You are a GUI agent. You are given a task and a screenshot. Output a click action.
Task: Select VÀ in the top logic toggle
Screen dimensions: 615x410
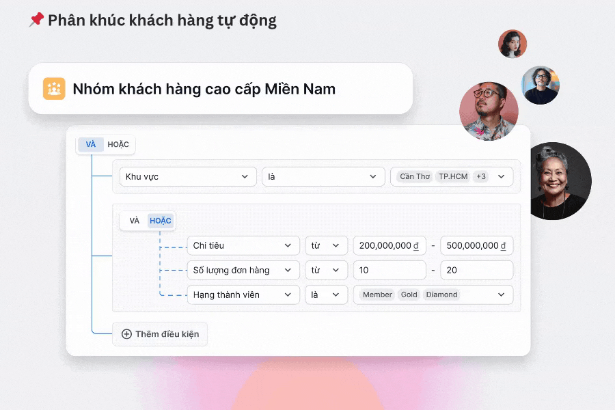(91, 144)
